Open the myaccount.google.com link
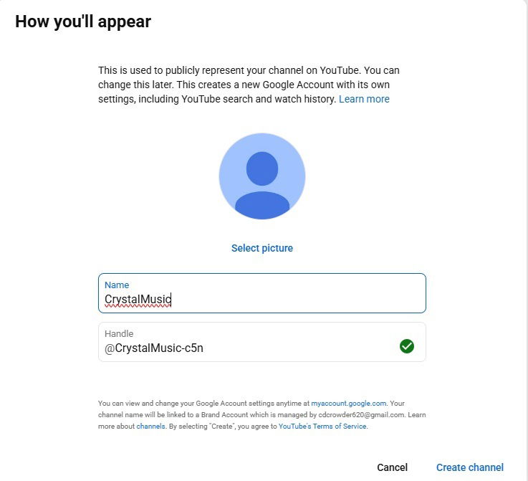The image size is (528, 481). pyautogui.click(x=348, y=403)
